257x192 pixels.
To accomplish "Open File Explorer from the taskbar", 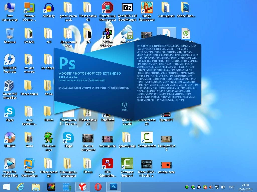I will point(36,187).
